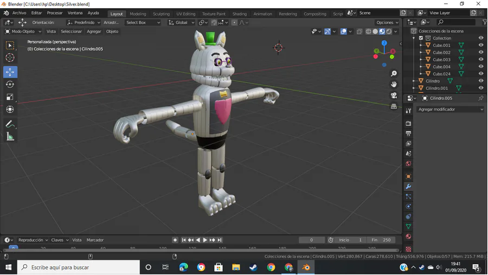
Task: Open Material properties tab
Action: (408, 236)
